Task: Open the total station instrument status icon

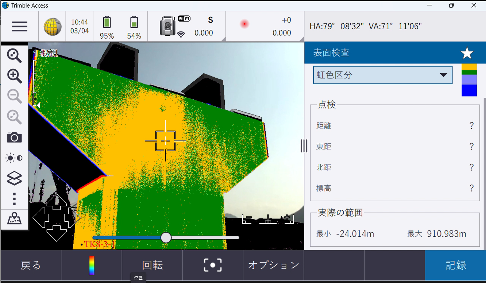Action: 168,27
